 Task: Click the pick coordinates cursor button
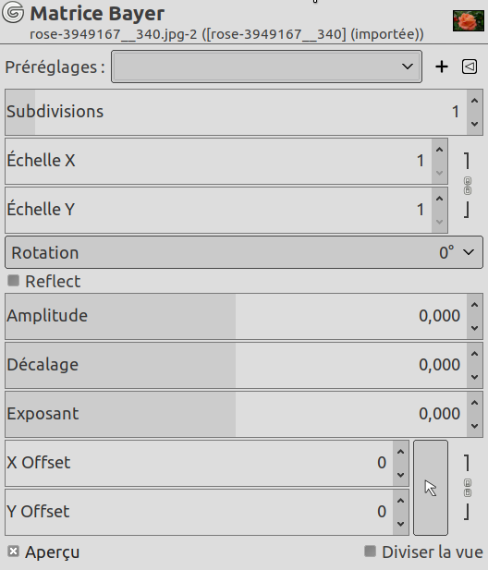(x=431, y=488)
